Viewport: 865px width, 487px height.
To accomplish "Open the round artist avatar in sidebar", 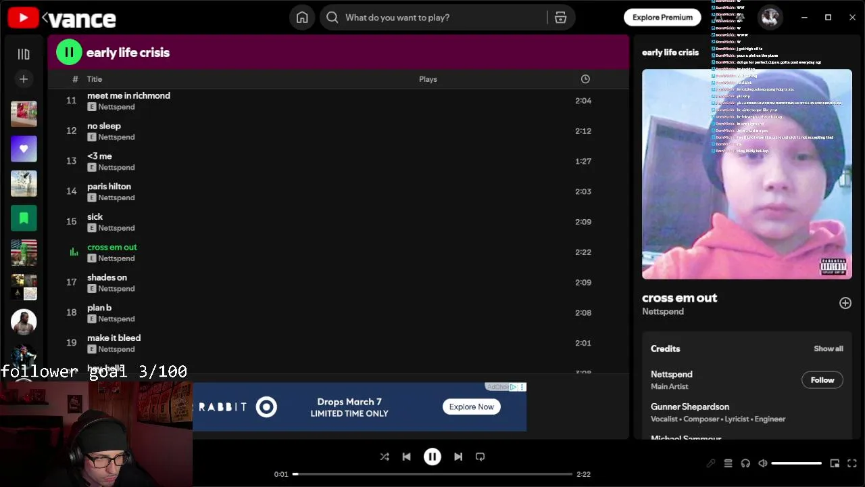I will (x=24, y=322).
